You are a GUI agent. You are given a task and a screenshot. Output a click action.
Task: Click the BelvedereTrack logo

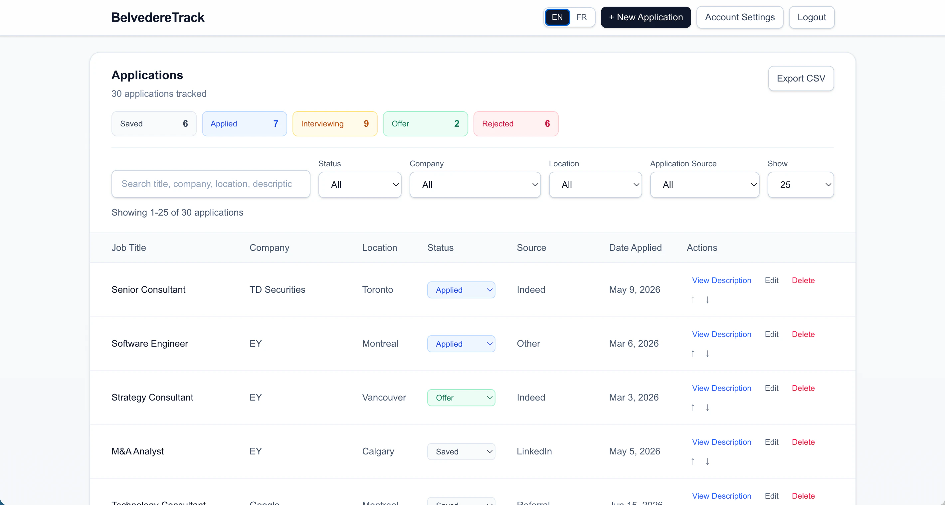tap(158, 18)
